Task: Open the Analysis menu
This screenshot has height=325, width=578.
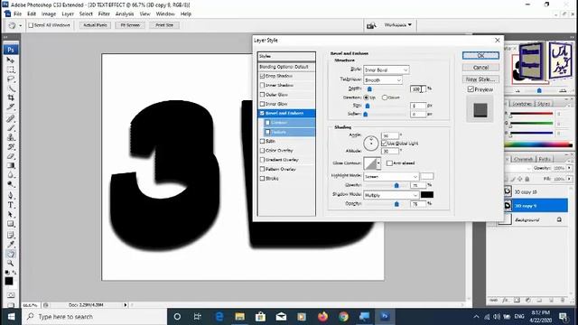Action: [x=125, y=14]
